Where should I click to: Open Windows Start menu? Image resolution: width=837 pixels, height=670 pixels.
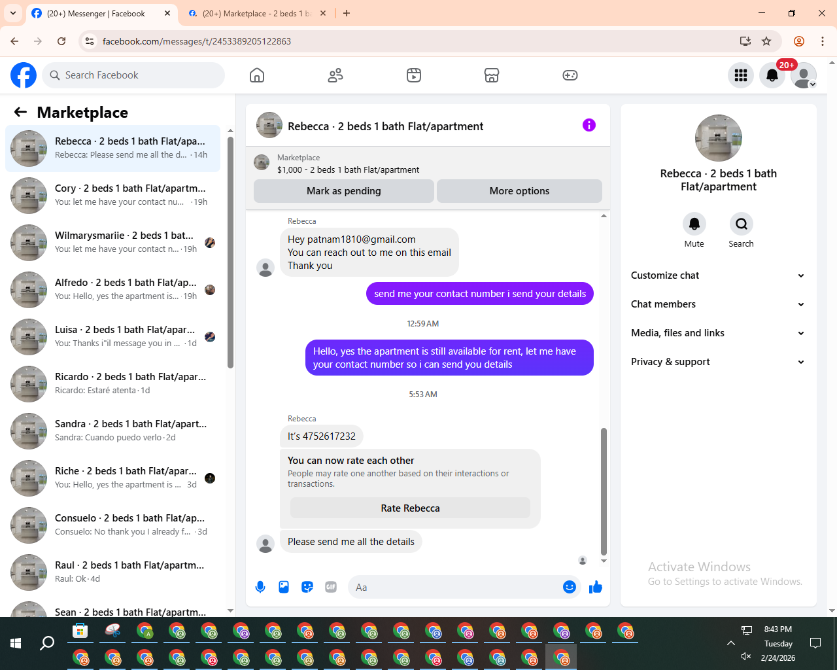(x=16, y=643)
